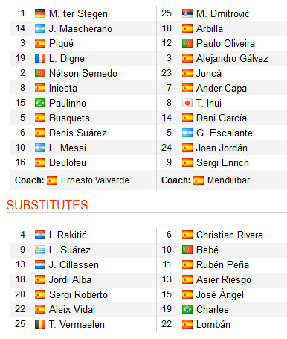
Task: Click the Japan flag next to T. Inui
Action: tap(187, 103)
